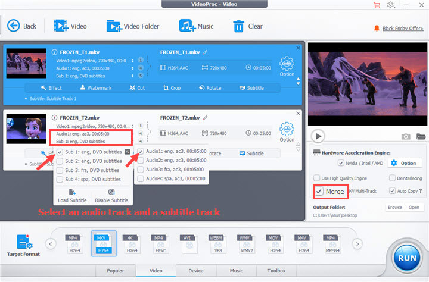Open Hardware Acceleration Option button
This screenshot has height=282, width=429.
(404, 163)
